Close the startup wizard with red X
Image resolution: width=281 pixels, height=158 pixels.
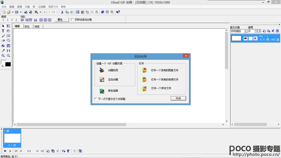coord(186,56)
